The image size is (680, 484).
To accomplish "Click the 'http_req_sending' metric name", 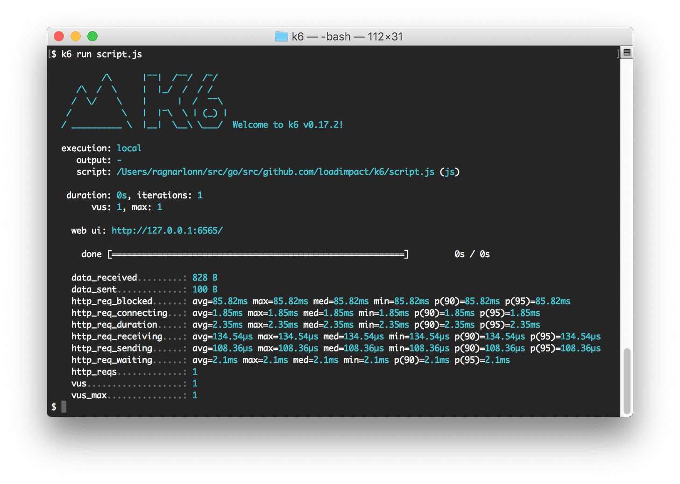I will (112, 348).
